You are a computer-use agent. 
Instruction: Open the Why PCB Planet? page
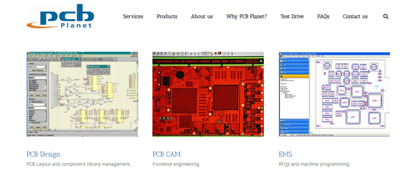[246, 16]
